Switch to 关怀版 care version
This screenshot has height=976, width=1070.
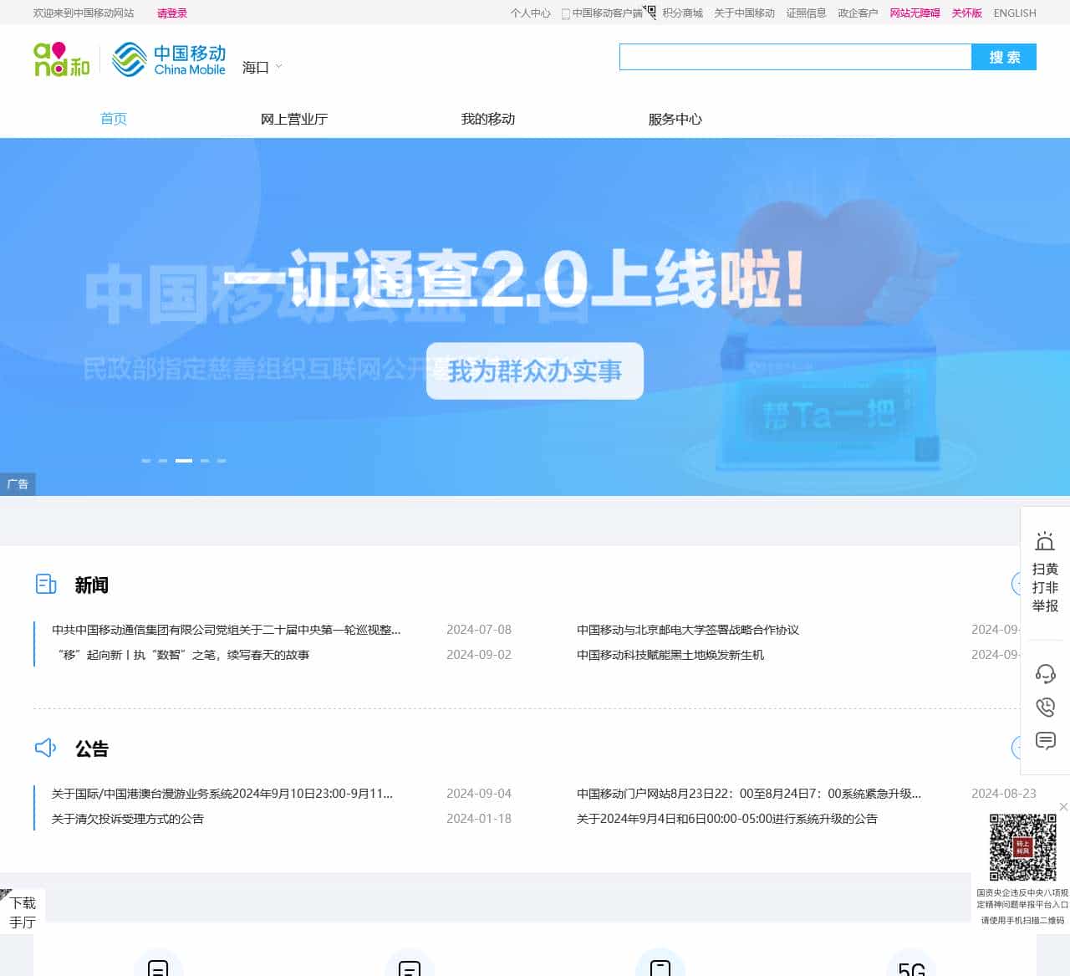click(967, 13)
